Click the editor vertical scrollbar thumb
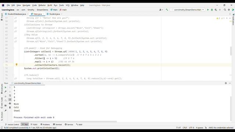235x132 pixels. pyautogui.click(x=231, y=51)
